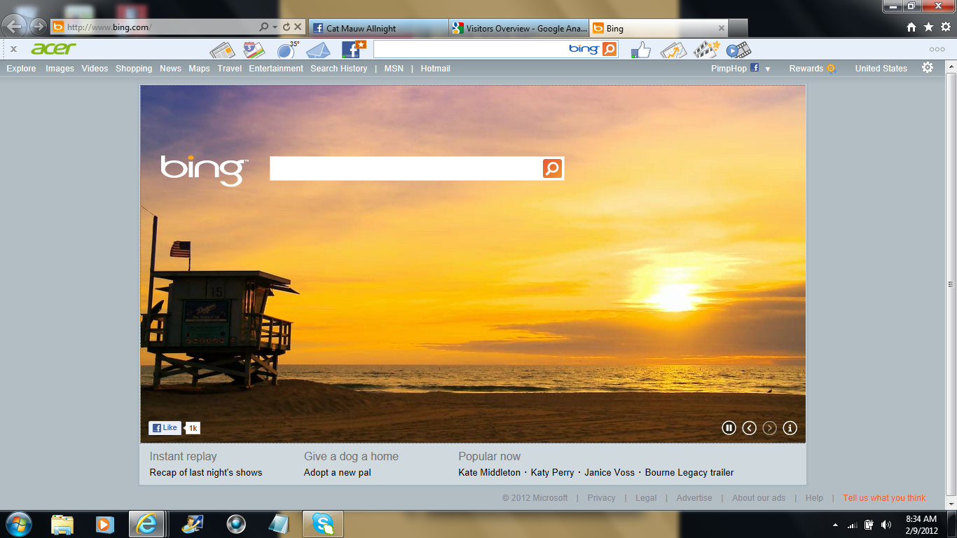957x538 pixels.
Task: Switch to the Cat Mauw Allnight tab
Action: pyautogui.click(x=377, y=28)
